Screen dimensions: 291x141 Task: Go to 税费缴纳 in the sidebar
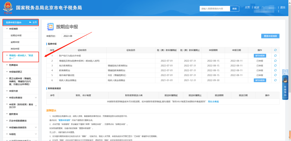point(13,65)
